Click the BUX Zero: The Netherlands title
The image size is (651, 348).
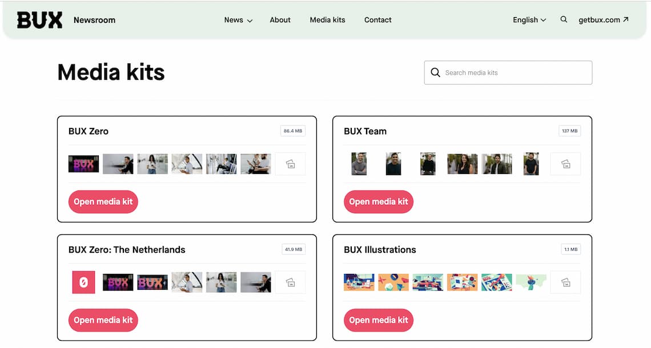click(127, 250)
